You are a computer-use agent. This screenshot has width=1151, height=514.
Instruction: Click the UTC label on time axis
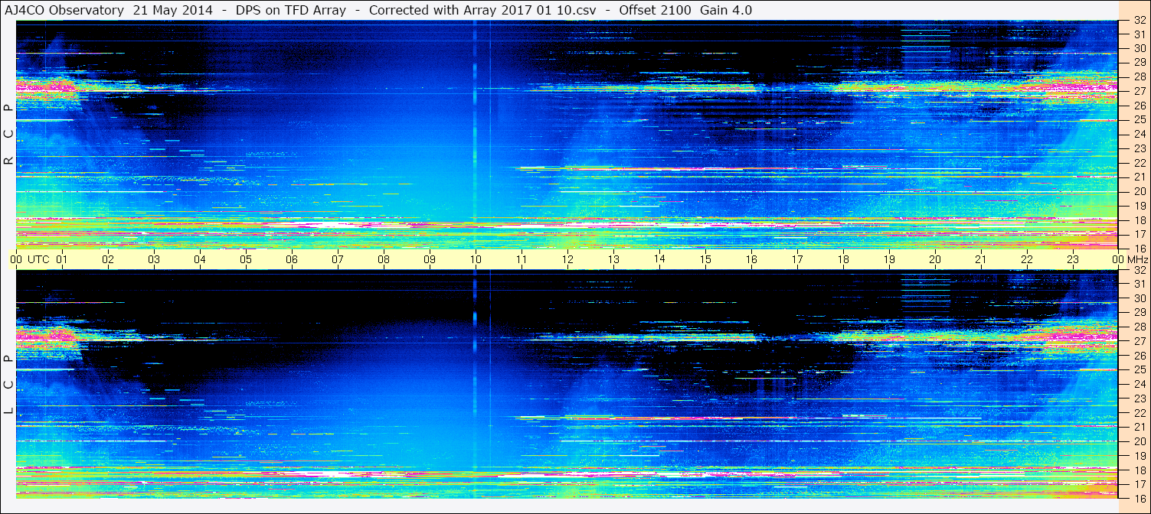click(x=38, y=259)
